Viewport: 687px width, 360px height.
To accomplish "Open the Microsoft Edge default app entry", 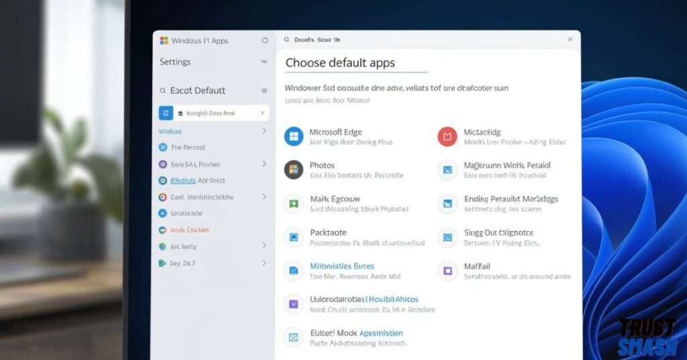I will (x=350, y=136).
